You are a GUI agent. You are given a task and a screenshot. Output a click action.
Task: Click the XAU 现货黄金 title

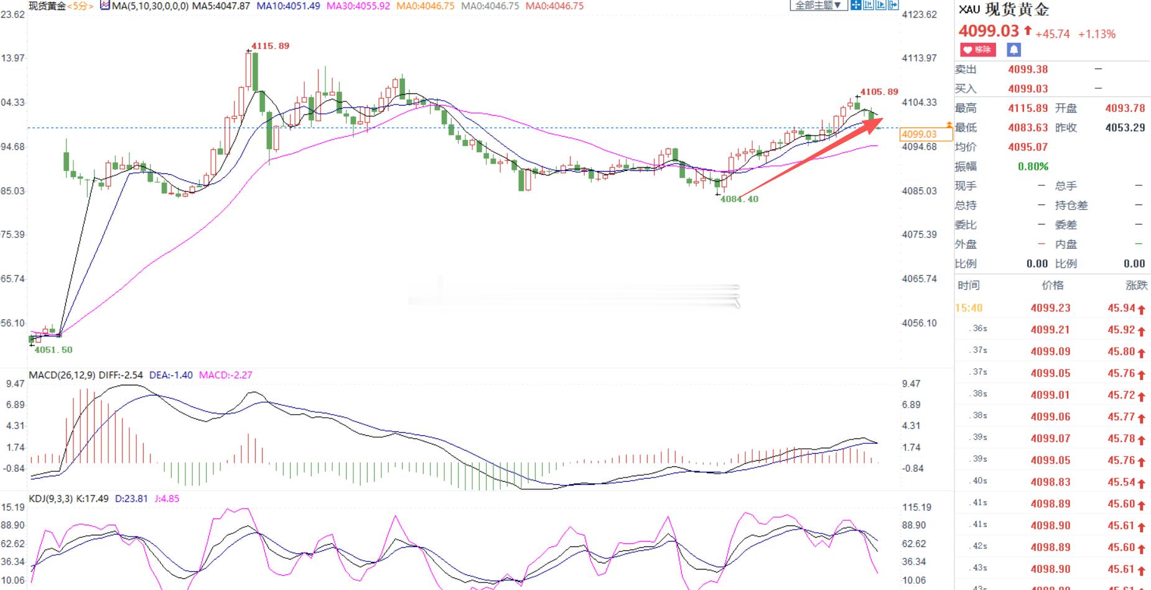[x=1004, y=9]
